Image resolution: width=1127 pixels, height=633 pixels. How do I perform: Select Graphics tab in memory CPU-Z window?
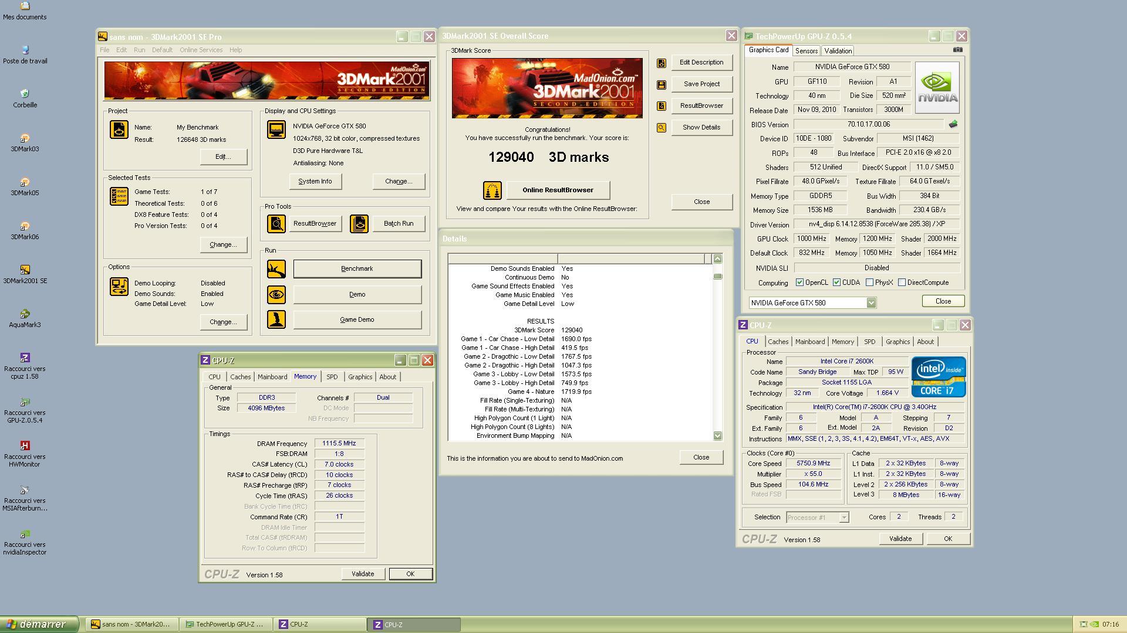coord(360,377)
